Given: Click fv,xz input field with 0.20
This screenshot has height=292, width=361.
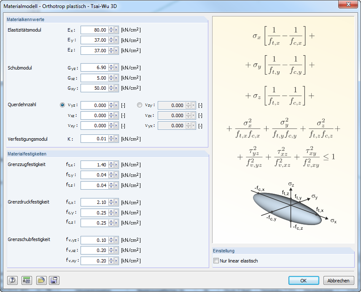Looking at the screenshot, I should [94, 250].
